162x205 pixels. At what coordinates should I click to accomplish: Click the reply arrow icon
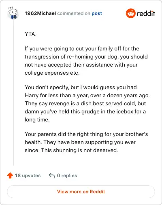(x=52, y=176)
